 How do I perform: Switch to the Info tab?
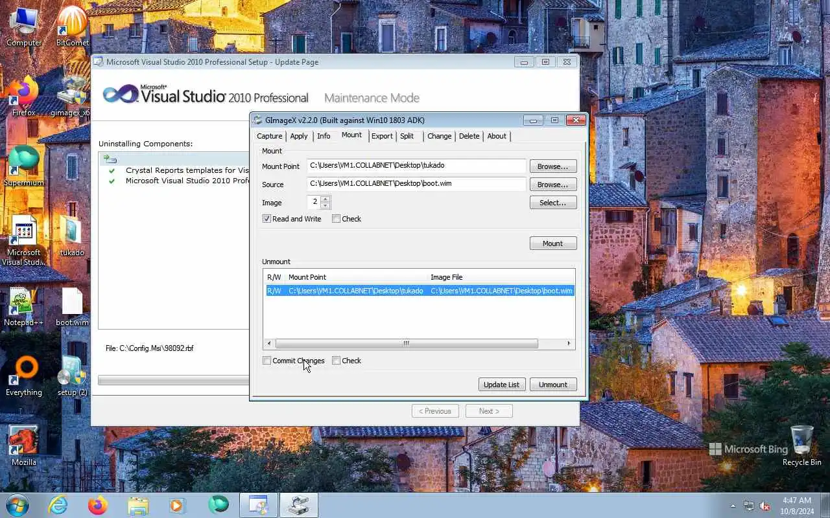coord(324,136)
